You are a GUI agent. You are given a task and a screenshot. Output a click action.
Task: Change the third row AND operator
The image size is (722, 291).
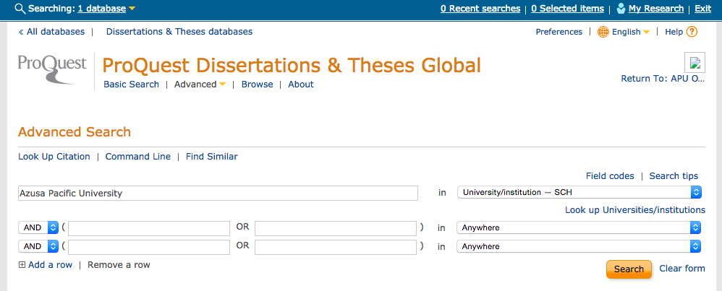(x=38, y=246)
